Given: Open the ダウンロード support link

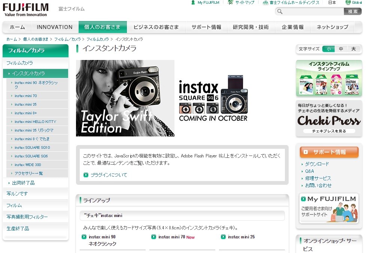Looking at the screenshot, I should click(x=317, y=164).
